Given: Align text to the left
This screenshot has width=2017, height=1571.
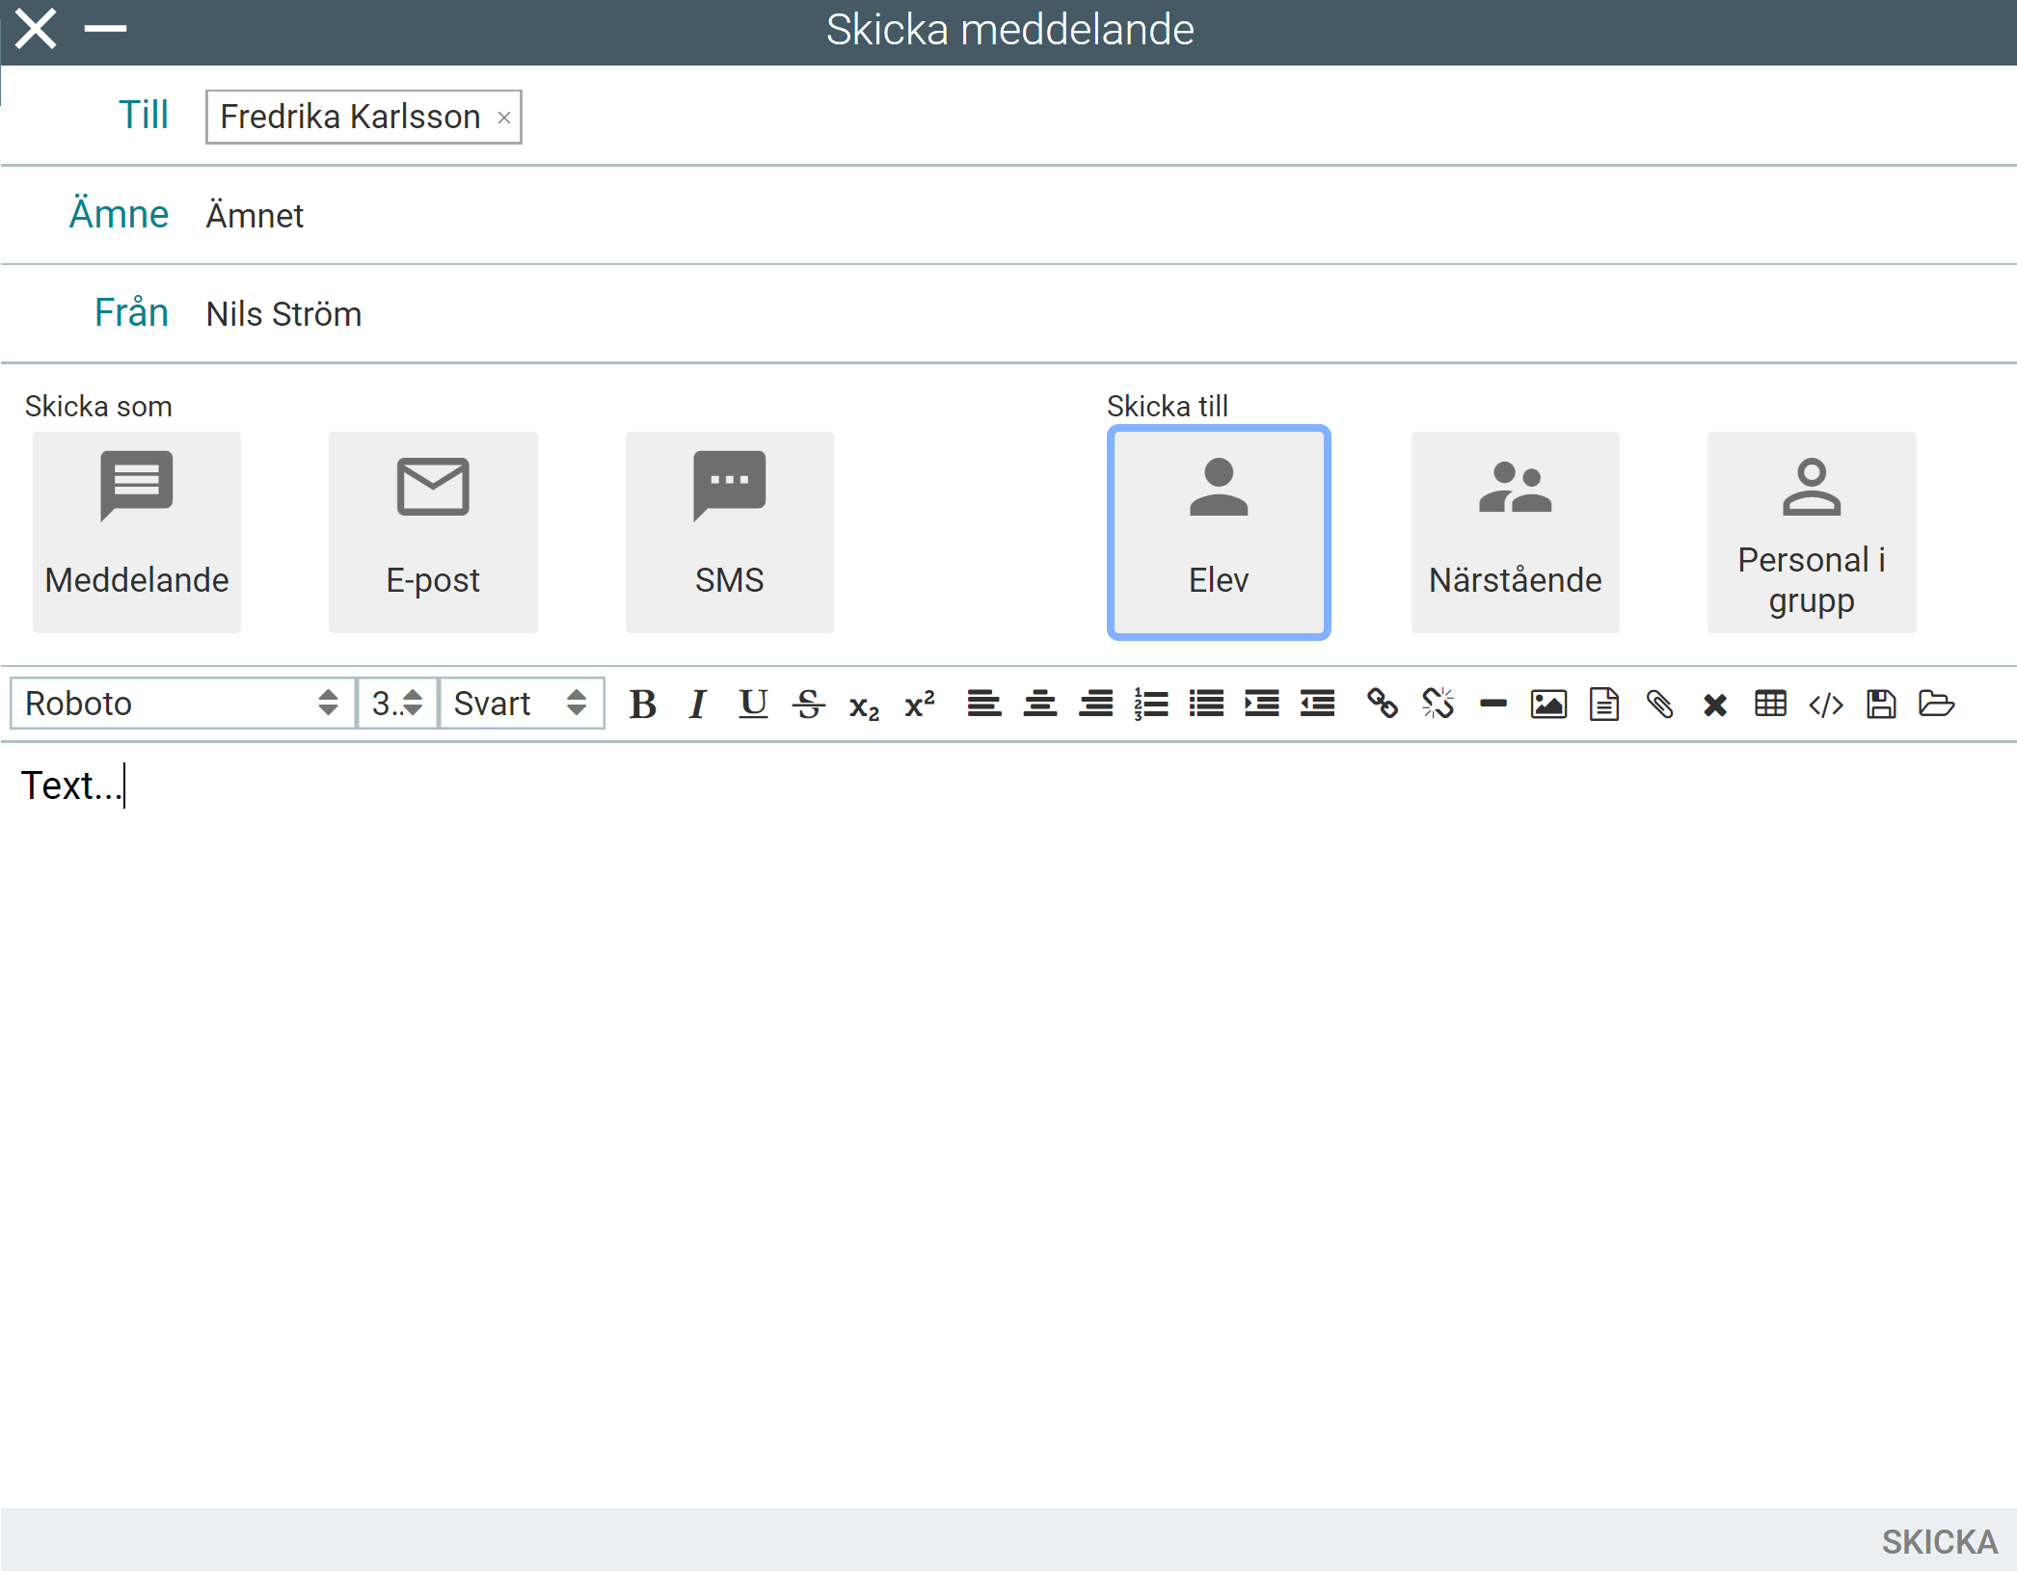Looking at the screenshot, I should click(x=984, y=705).
